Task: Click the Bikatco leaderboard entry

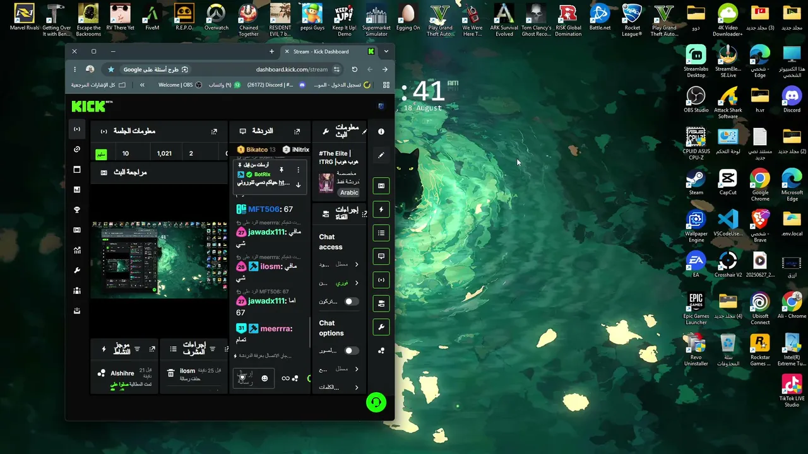Action: click(x=256, y=149)
